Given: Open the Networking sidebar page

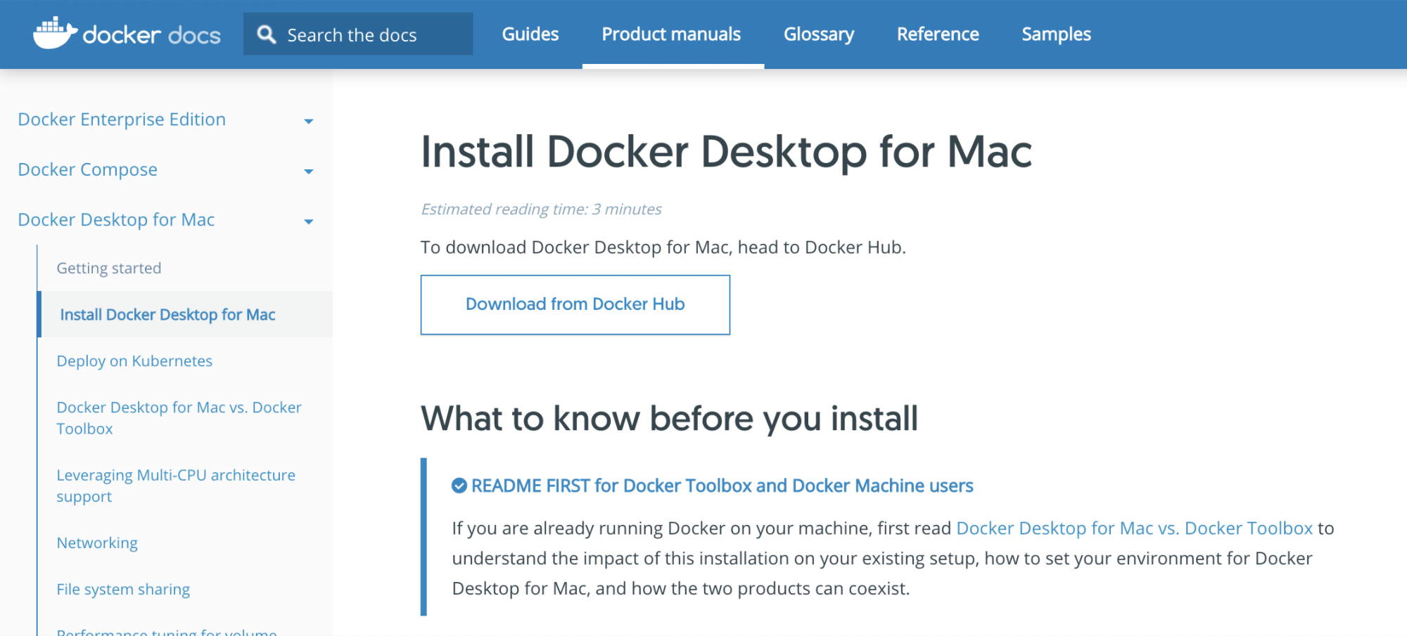Looking at the screenshot, I should (97, 543).
